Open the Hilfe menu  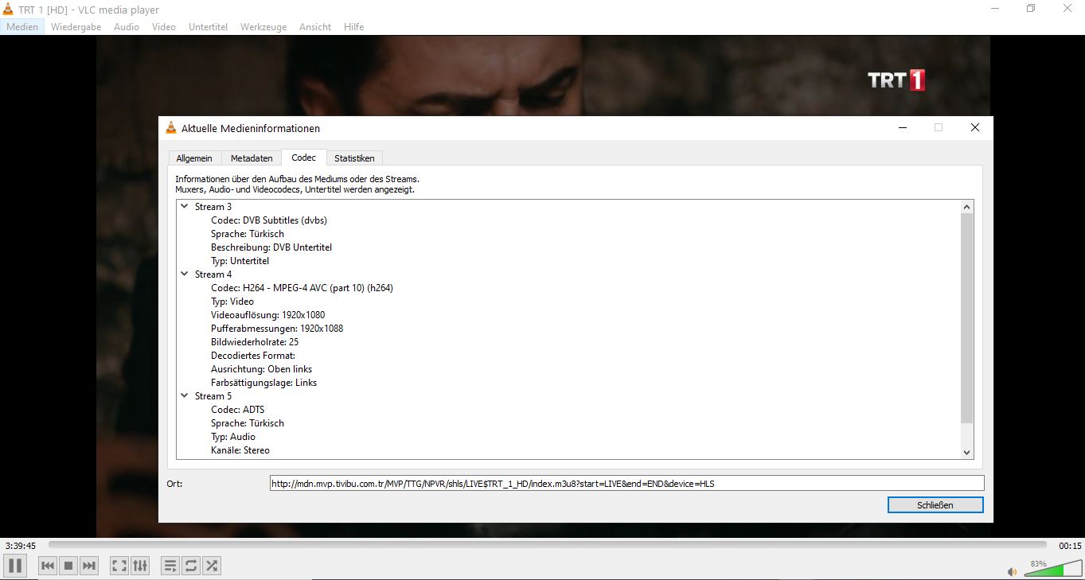pyautogui.click(x=353, y=26)
